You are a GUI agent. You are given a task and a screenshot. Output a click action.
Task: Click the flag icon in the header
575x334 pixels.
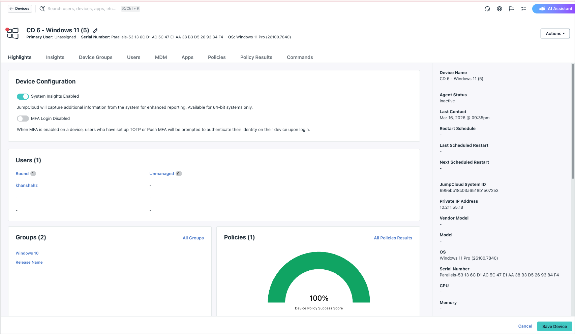point(512,9)
